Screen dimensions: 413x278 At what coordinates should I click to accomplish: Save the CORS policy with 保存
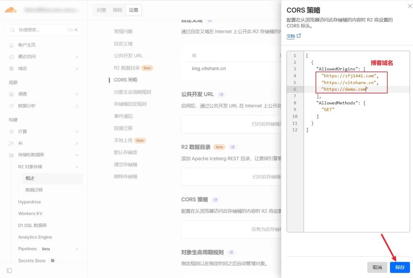coord(400,267)
